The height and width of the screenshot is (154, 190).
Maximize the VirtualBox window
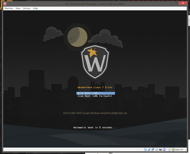177,3
